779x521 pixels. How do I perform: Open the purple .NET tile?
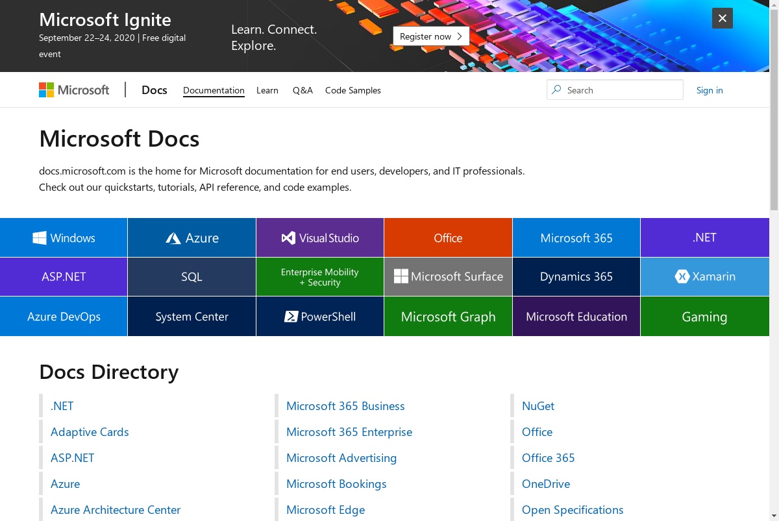tap(705, 237)
